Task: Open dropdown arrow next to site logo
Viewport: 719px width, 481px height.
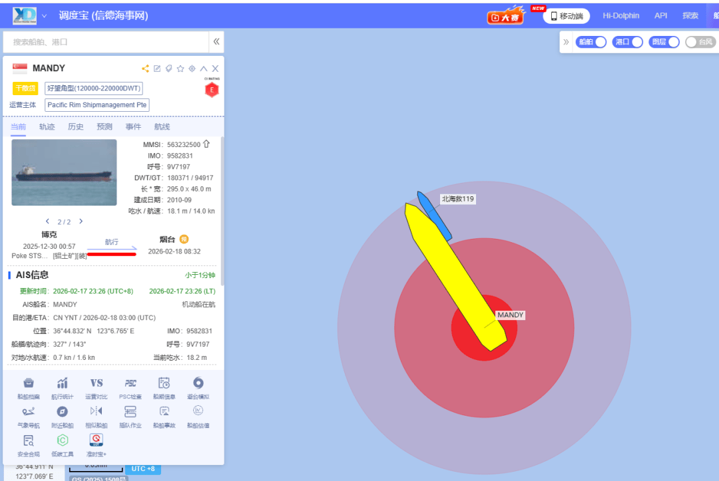Action: tap(45, 15)
